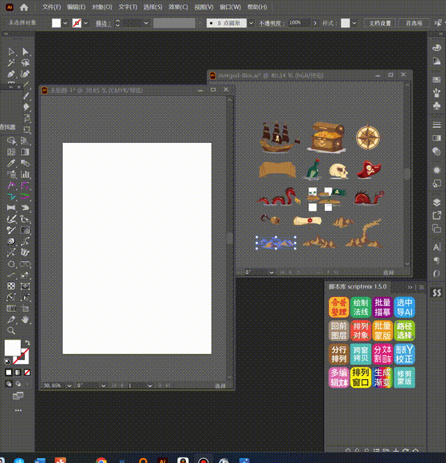Click the opacity 100% input field
Screen dimensions: 446x463
coord(300,23)
